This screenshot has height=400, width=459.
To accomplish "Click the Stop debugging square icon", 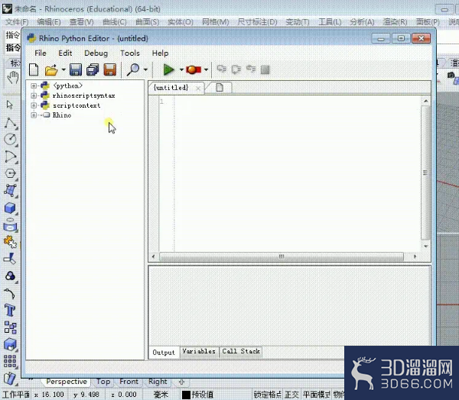I will click(265, 69).
